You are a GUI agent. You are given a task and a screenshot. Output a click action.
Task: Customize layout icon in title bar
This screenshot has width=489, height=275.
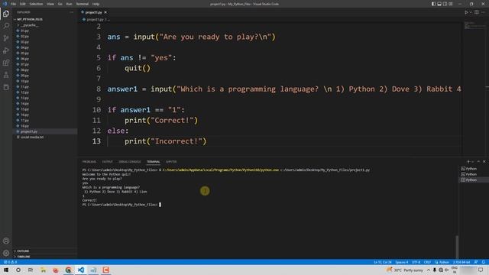[x=451, y=4]
